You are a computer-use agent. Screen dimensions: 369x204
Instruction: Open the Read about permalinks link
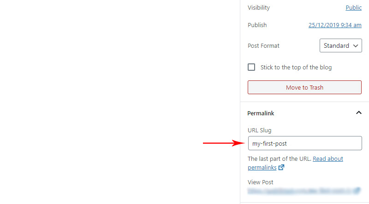click(x=295, y=163)
